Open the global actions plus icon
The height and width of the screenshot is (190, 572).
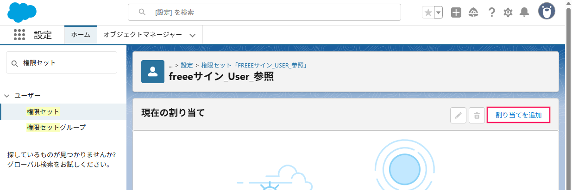(456, 12)
